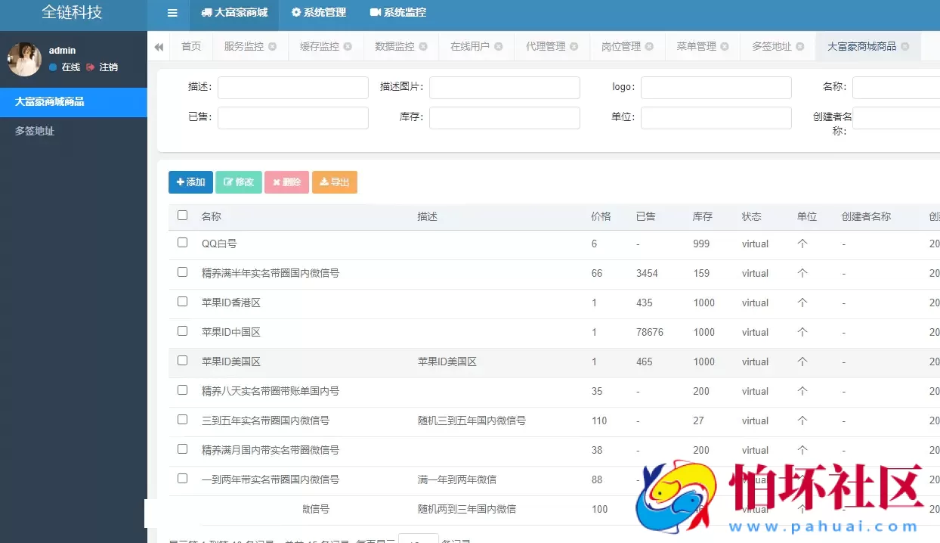This screenshot has width=940, height=543.
Task: Click inside the 描述 input field
Action: click(293, 87)
